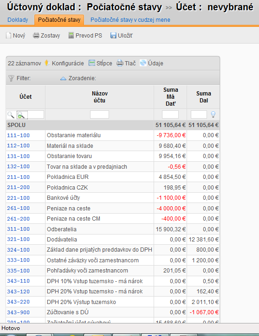This screenshot has width=259, height=336.
Task: Open account link 111-100
Action: pyautogui.click(x=19, y=135)
